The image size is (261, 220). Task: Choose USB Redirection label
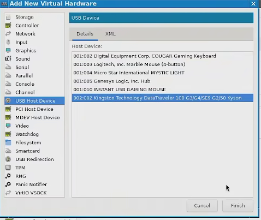(x=34, y=159)
